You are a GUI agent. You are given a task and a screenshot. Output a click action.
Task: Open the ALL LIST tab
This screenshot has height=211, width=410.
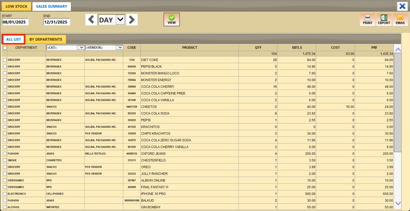click(14, 39)
